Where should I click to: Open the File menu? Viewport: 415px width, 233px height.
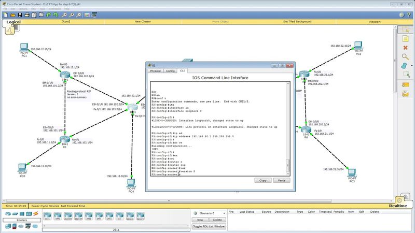tap(5, 9)
